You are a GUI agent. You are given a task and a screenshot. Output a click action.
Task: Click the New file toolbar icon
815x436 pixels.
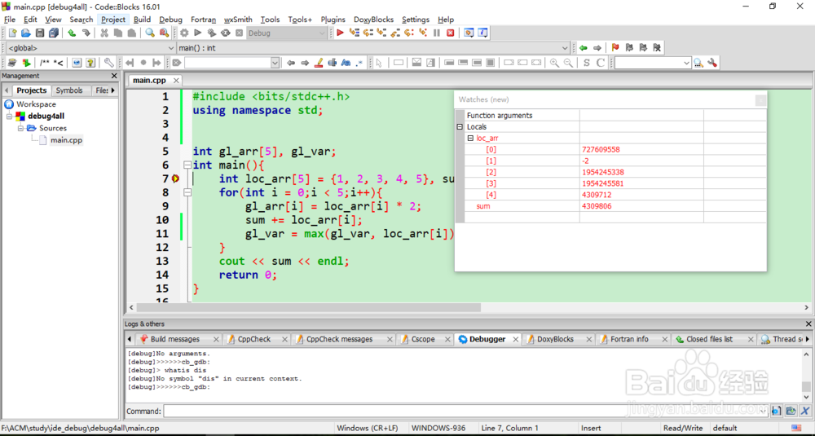pos(12,33)
